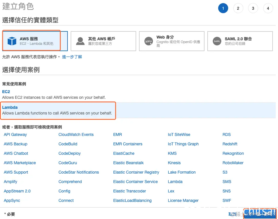Pick Lex service
The height and width of the screenshot is (219, 278).
click(x=171, y=191)
